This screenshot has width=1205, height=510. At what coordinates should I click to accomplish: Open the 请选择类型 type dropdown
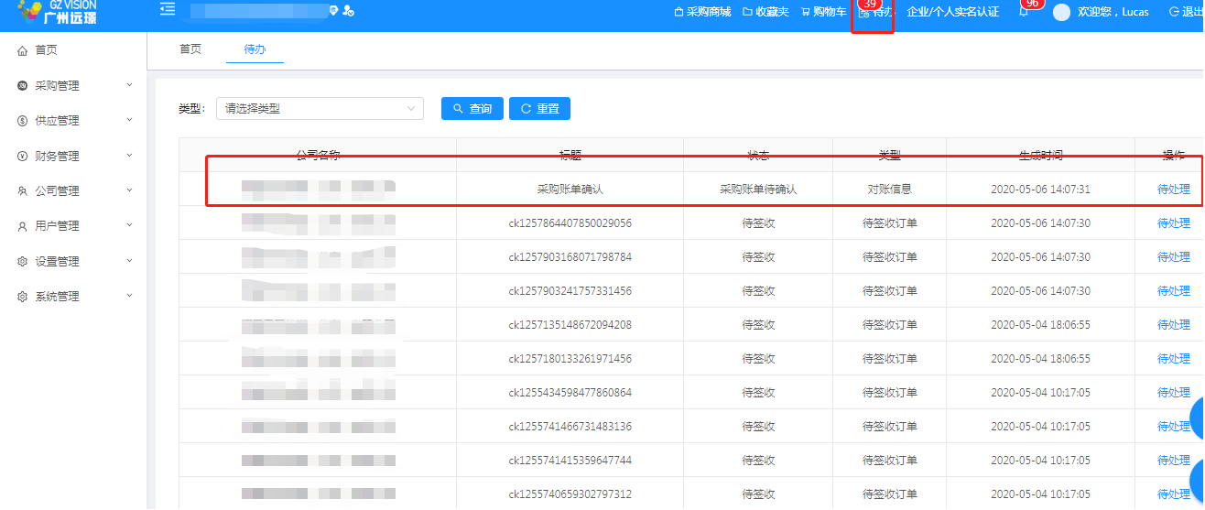[320, 109]
